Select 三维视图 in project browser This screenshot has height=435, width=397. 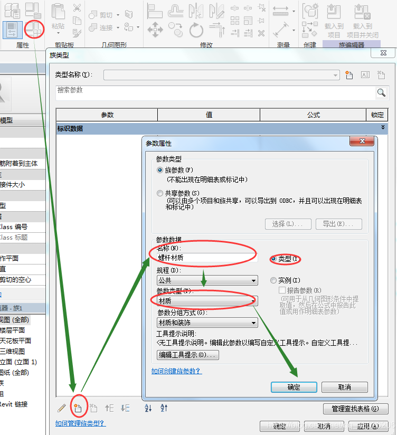[13, 351]
